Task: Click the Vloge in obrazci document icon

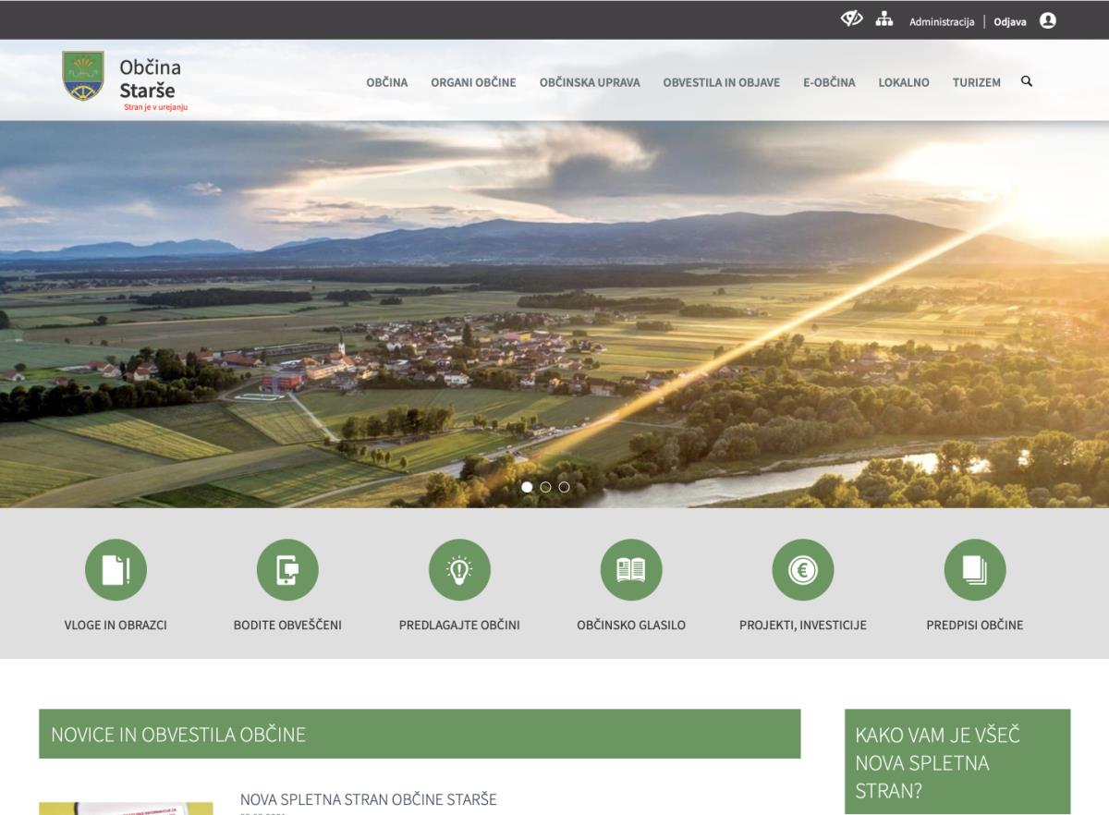Action: (116, 570)
